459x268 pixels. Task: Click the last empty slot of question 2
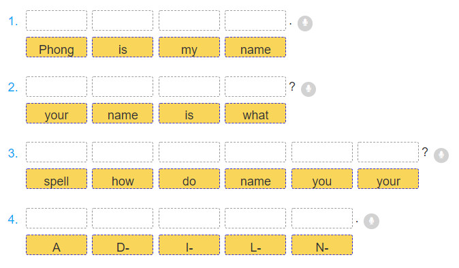click(x=255, y=87)
